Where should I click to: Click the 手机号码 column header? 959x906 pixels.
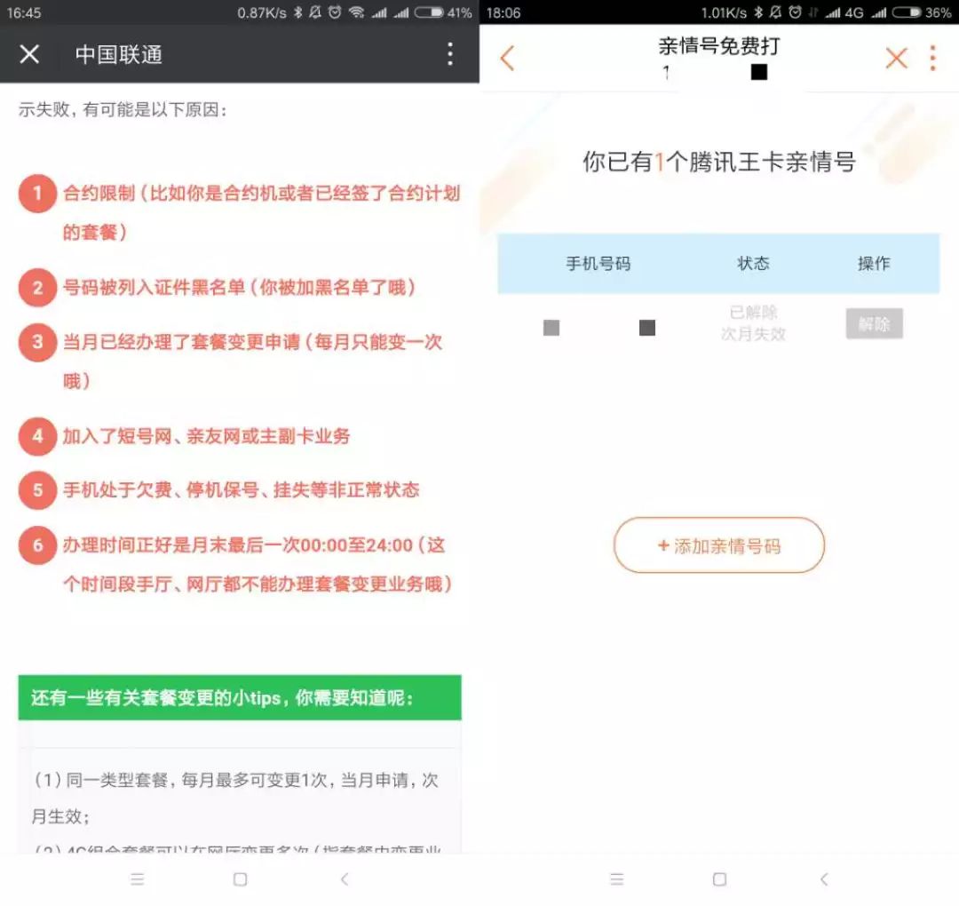pyautogui.click(x=598, y=264)
